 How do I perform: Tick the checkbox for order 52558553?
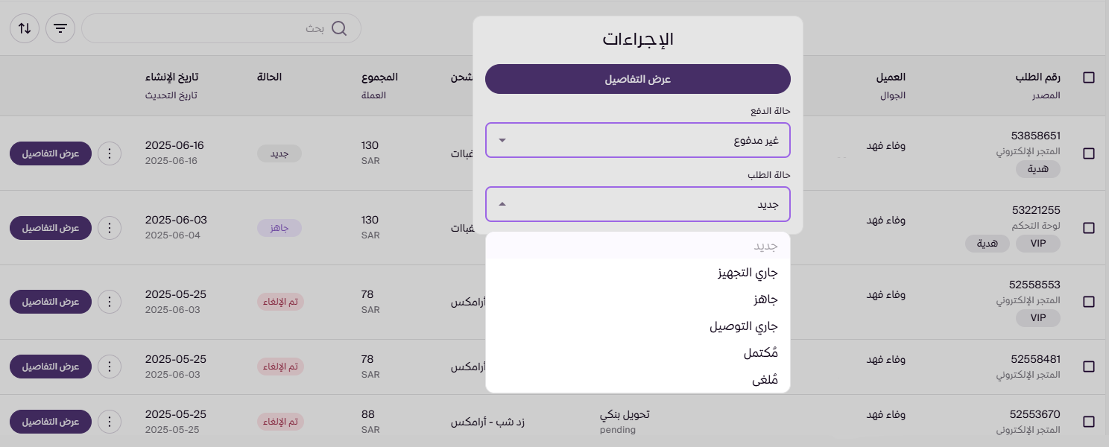click(x=1089, y=302)
